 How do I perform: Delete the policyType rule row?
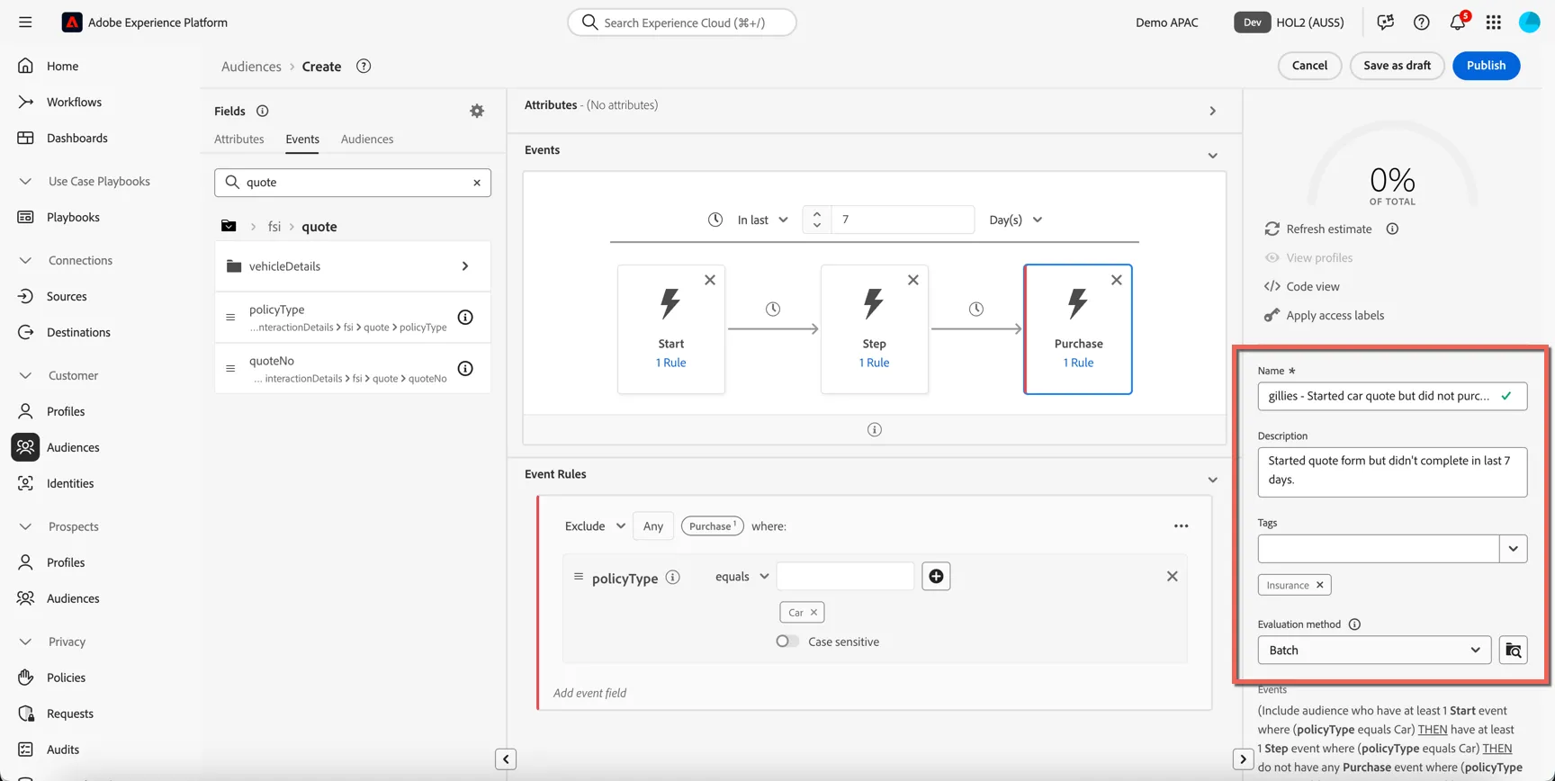tap(1173, 576)
